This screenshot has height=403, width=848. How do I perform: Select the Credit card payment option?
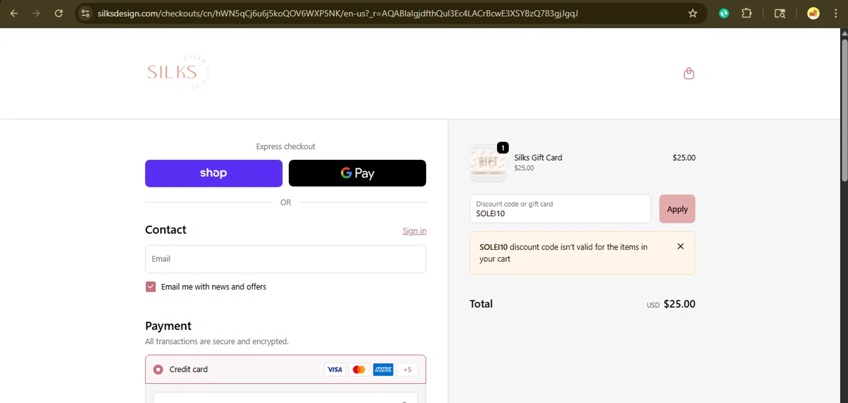158,370
